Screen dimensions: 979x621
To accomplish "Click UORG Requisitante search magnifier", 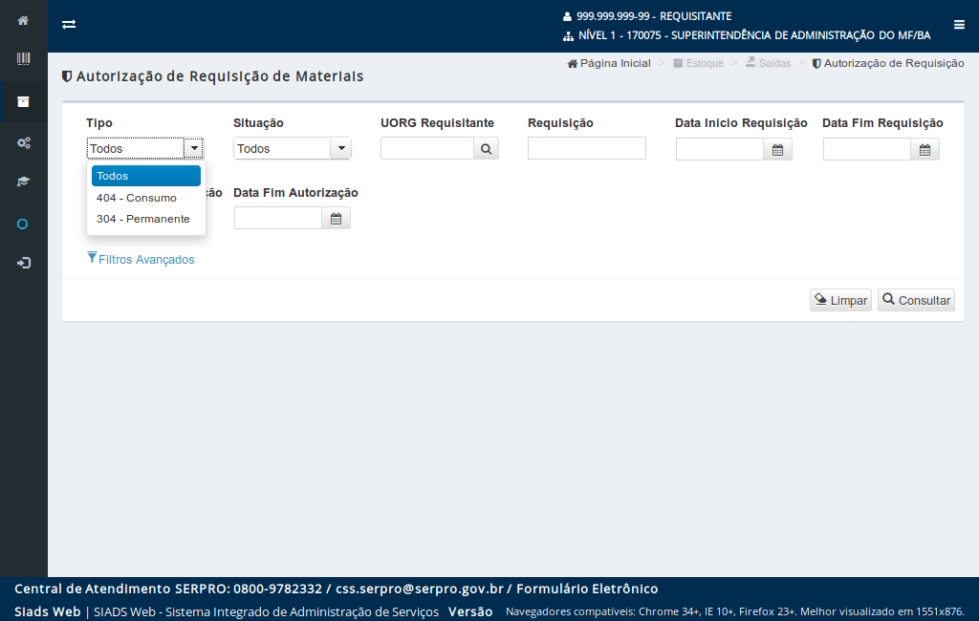I will pos(486,148).
